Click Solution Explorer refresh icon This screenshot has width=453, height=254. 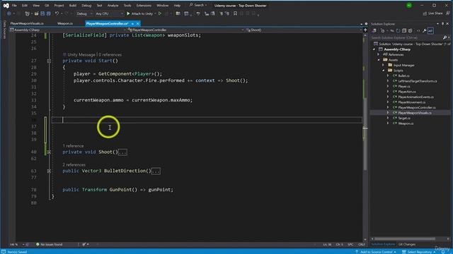[x=398, y=31]
